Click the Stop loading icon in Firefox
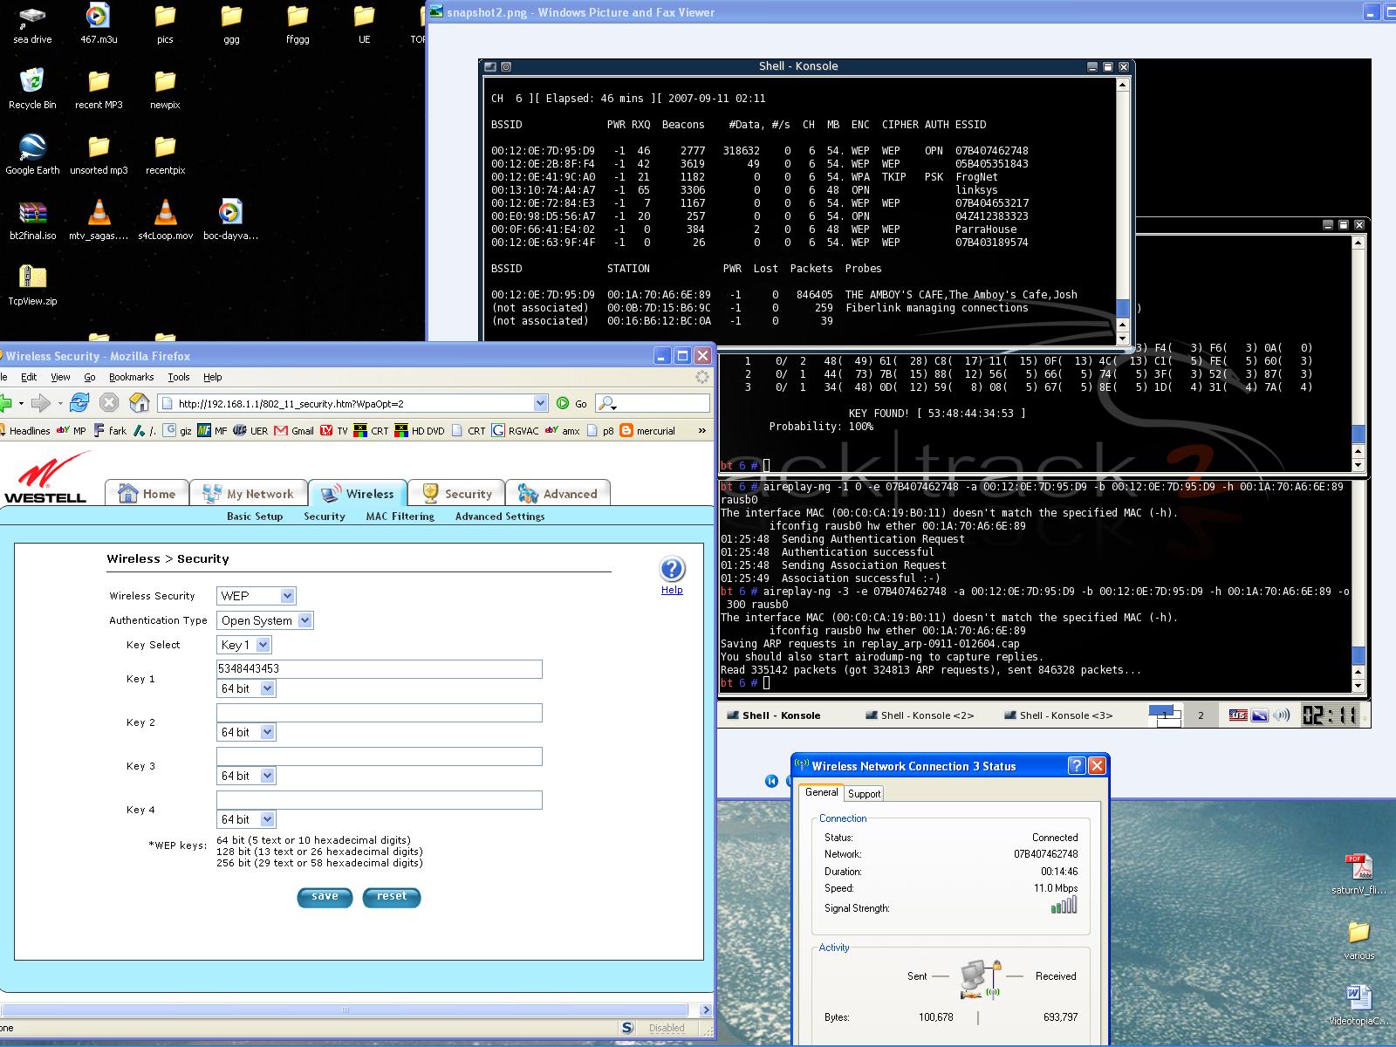Image resolution: width=1396 pixels, height=1047 pixels. [x=109, y=402]
